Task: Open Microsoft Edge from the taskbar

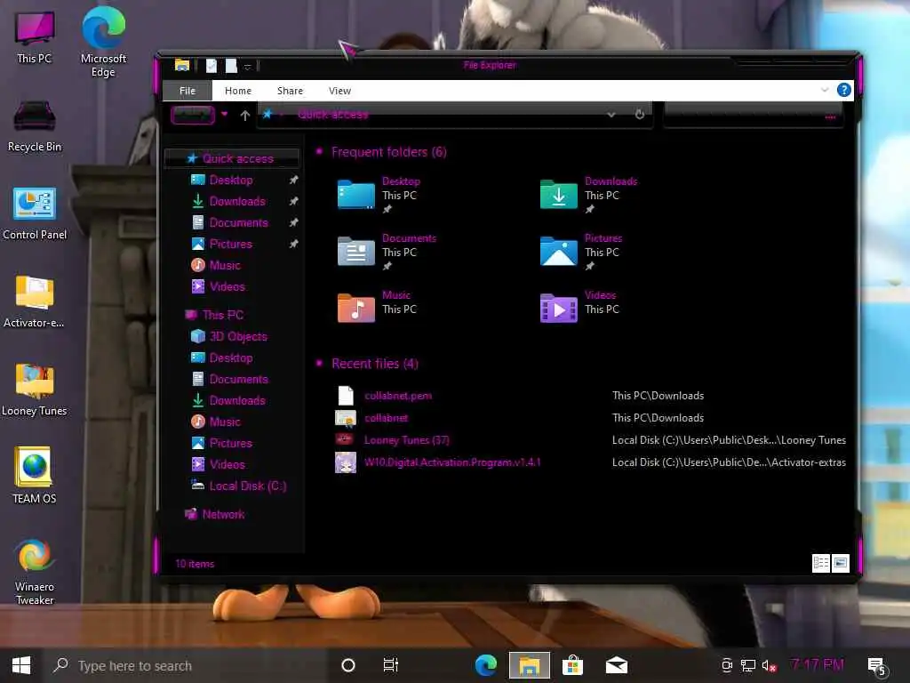Action: 486,665
